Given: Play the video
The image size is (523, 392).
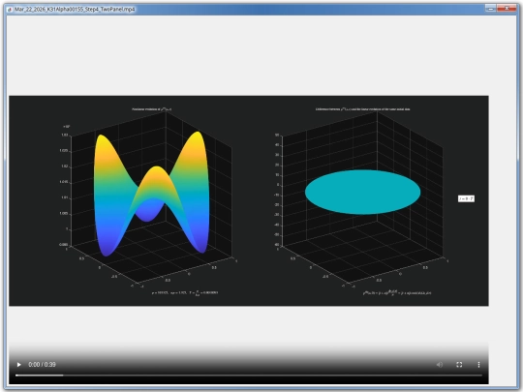Looking at the screenshot, I should 19,365.
